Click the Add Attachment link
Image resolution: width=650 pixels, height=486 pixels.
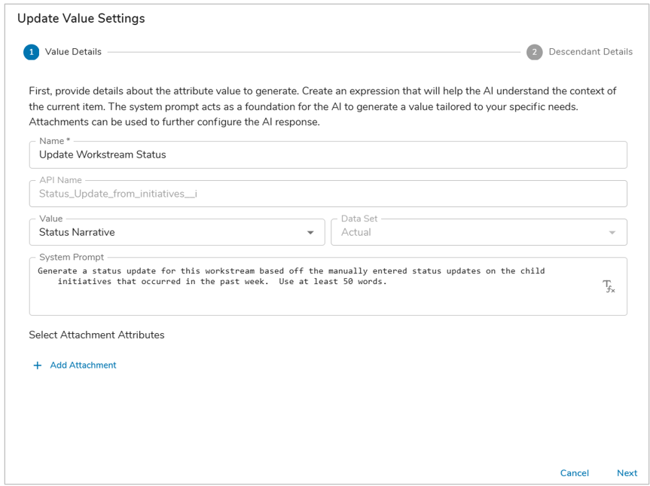click(84, 365)
